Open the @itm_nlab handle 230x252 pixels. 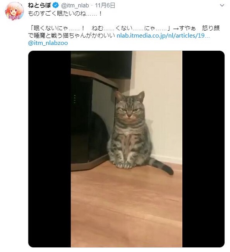(x=75, y=5)
